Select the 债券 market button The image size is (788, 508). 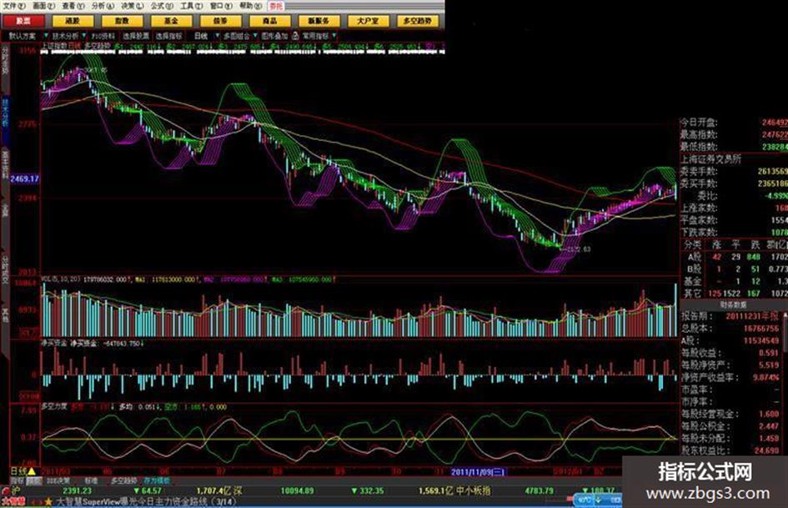(221, 21)
